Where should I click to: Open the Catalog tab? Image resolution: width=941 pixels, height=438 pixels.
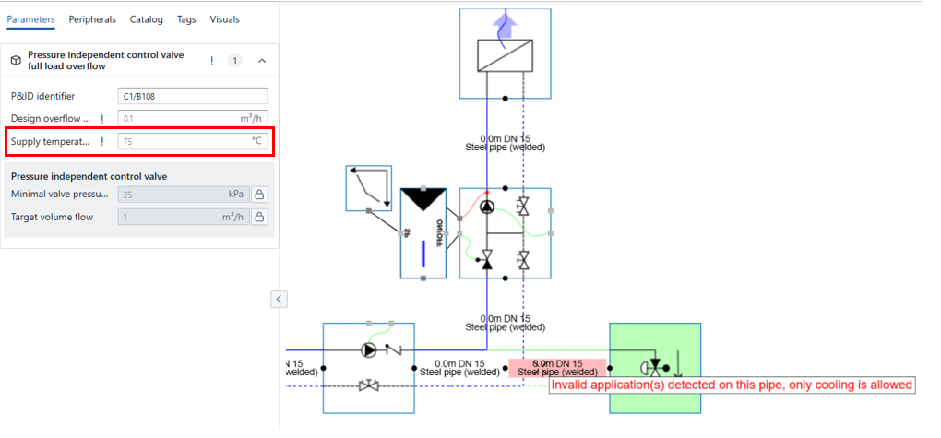(x=146, y=19)
